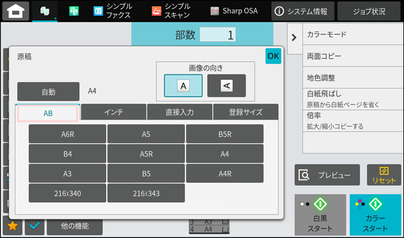Select rotated A image orientation
The image size is (404, 238).
coord(227,86)
